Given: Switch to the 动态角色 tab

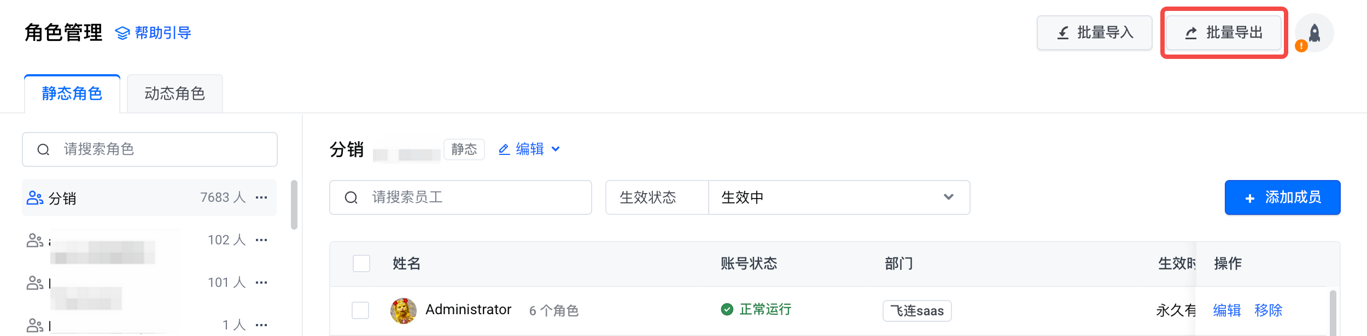Looking at the screenshot, I should (x=174, y=94).
